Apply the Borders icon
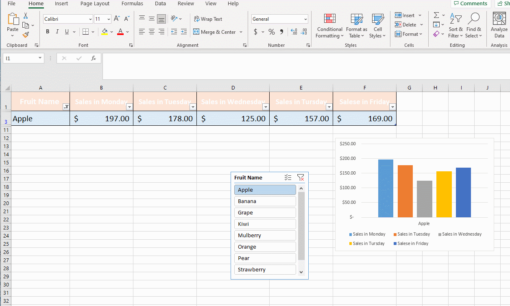Screen dimensions: 510x306 85,32
